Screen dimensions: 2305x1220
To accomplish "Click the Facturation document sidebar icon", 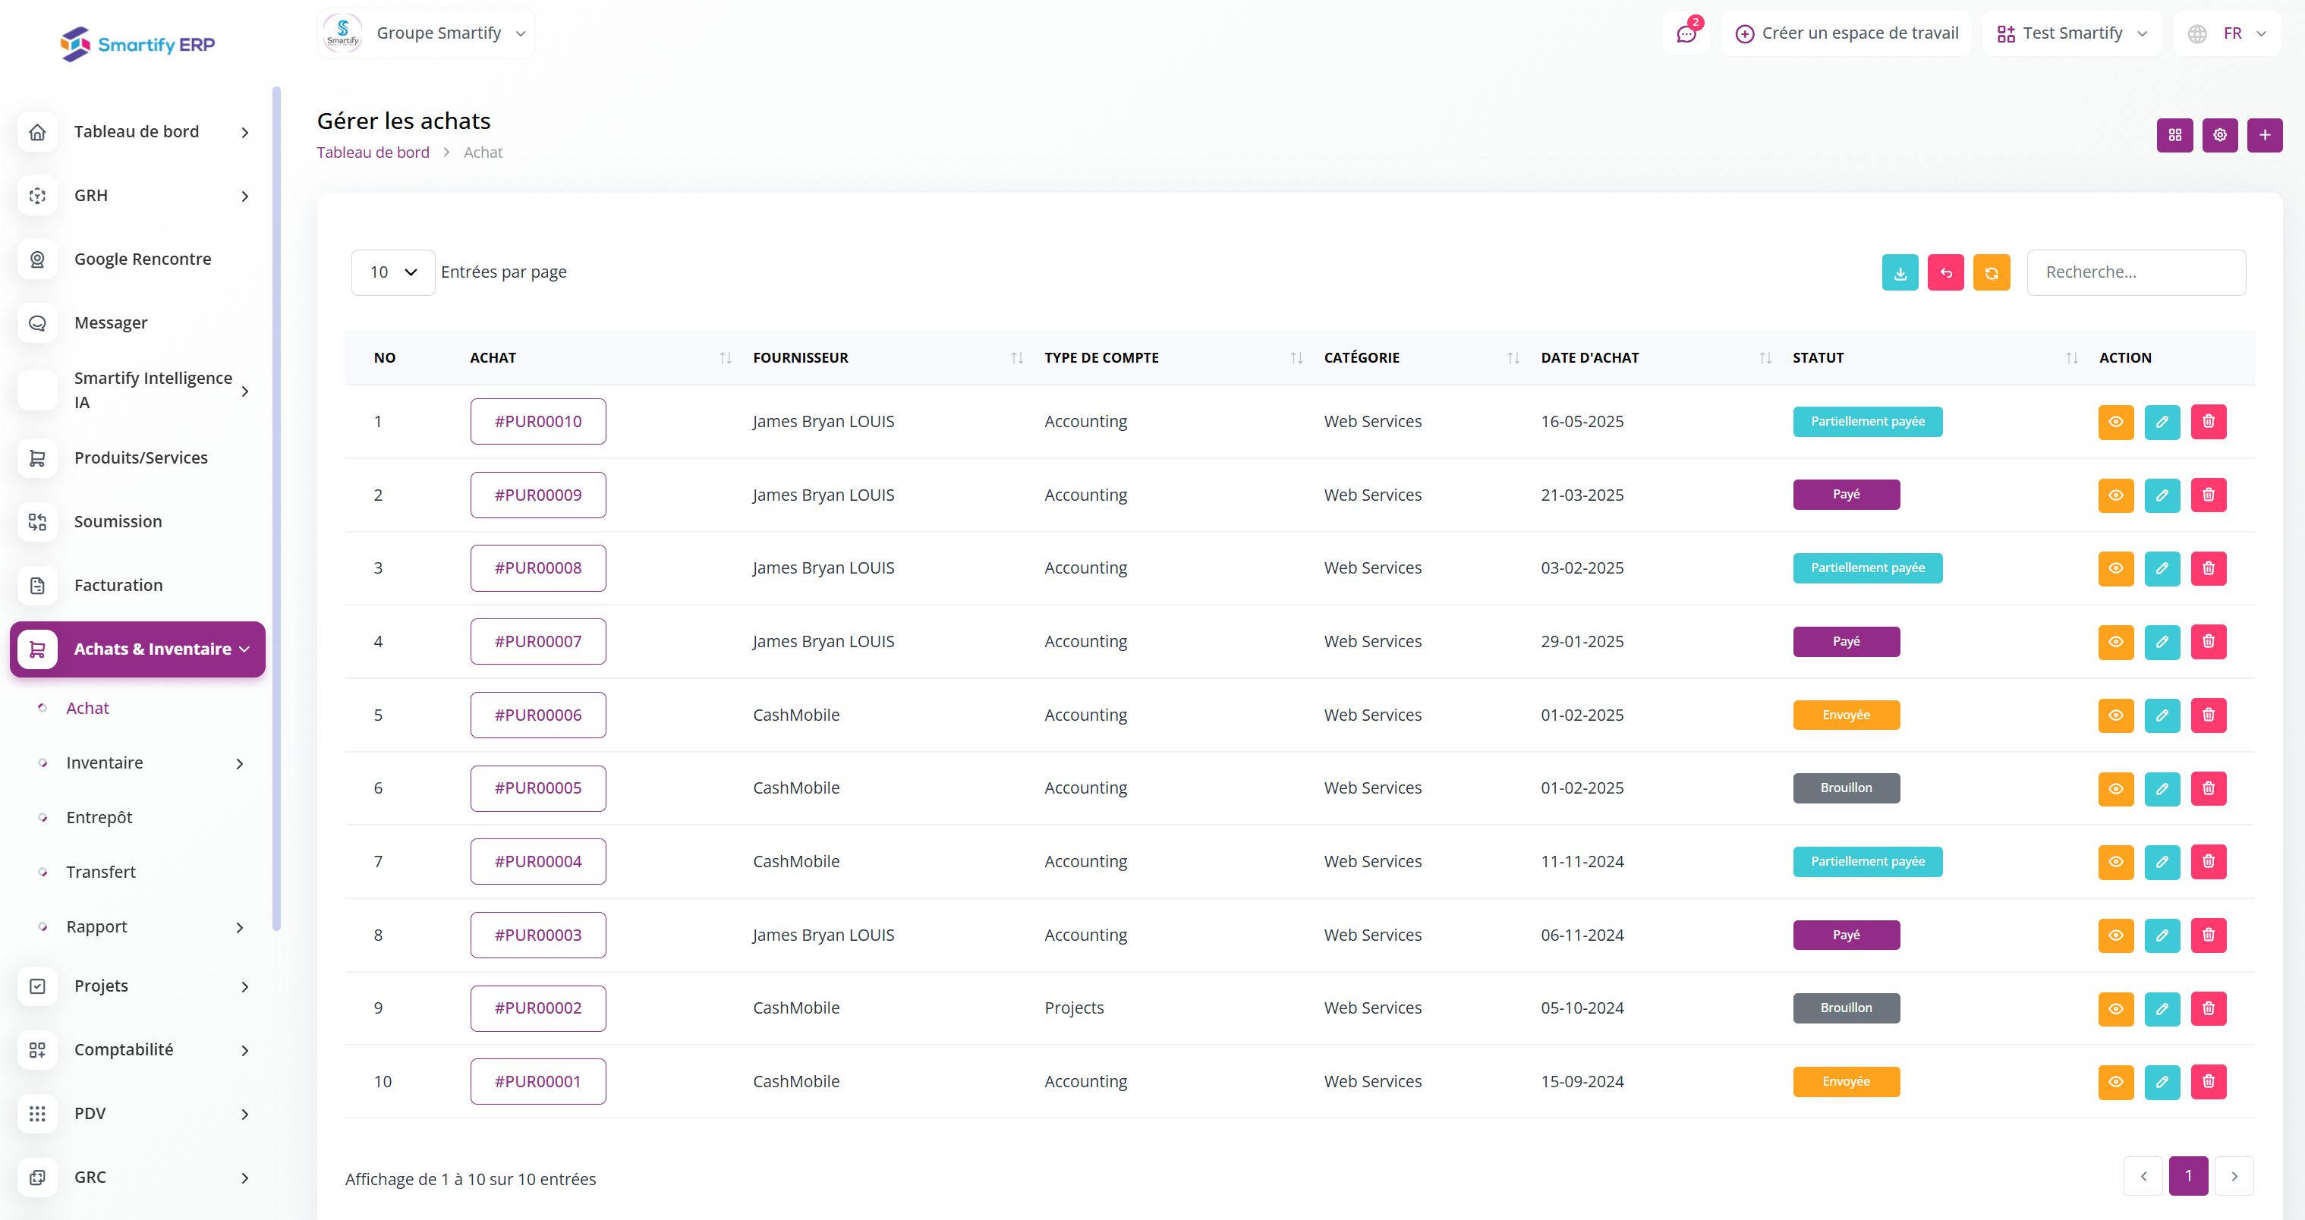I will [38, 585].
